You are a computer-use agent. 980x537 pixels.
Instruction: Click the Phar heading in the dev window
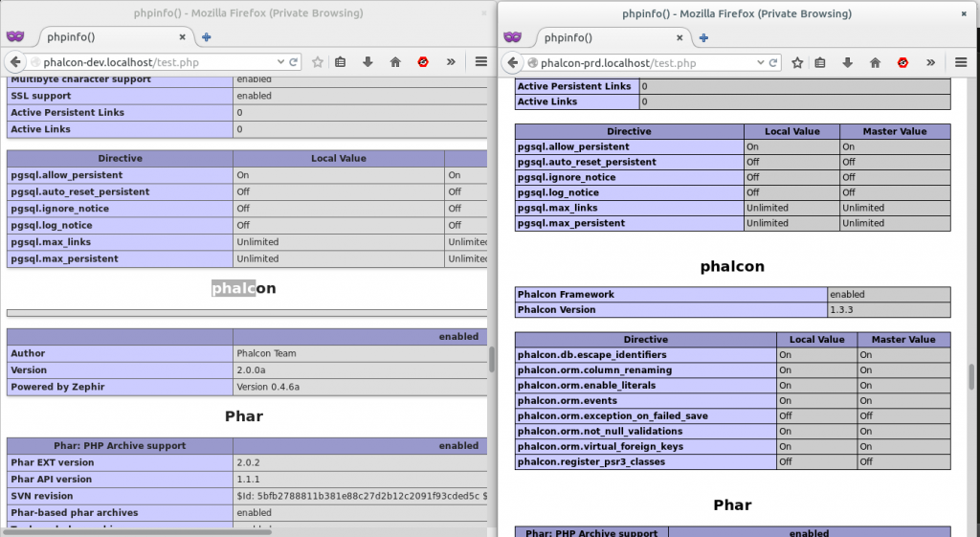244,416
